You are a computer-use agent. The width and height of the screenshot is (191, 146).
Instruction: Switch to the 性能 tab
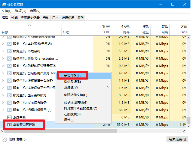tap(14, 18)
